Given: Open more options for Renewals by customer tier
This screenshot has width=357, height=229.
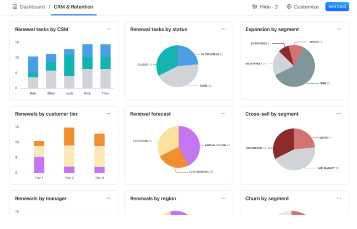Looking at the screenshot, I should click(109, 114).
